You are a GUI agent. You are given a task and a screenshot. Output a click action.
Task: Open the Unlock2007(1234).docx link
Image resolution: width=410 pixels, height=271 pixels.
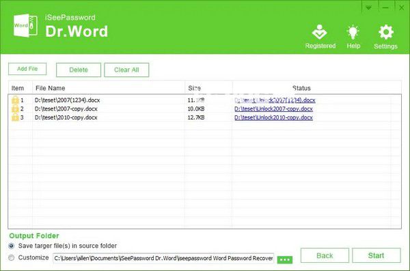click(275, 100)
